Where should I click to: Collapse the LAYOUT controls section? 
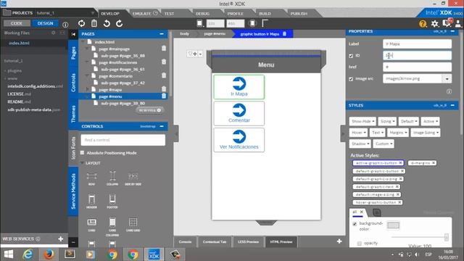coord(82,163)
